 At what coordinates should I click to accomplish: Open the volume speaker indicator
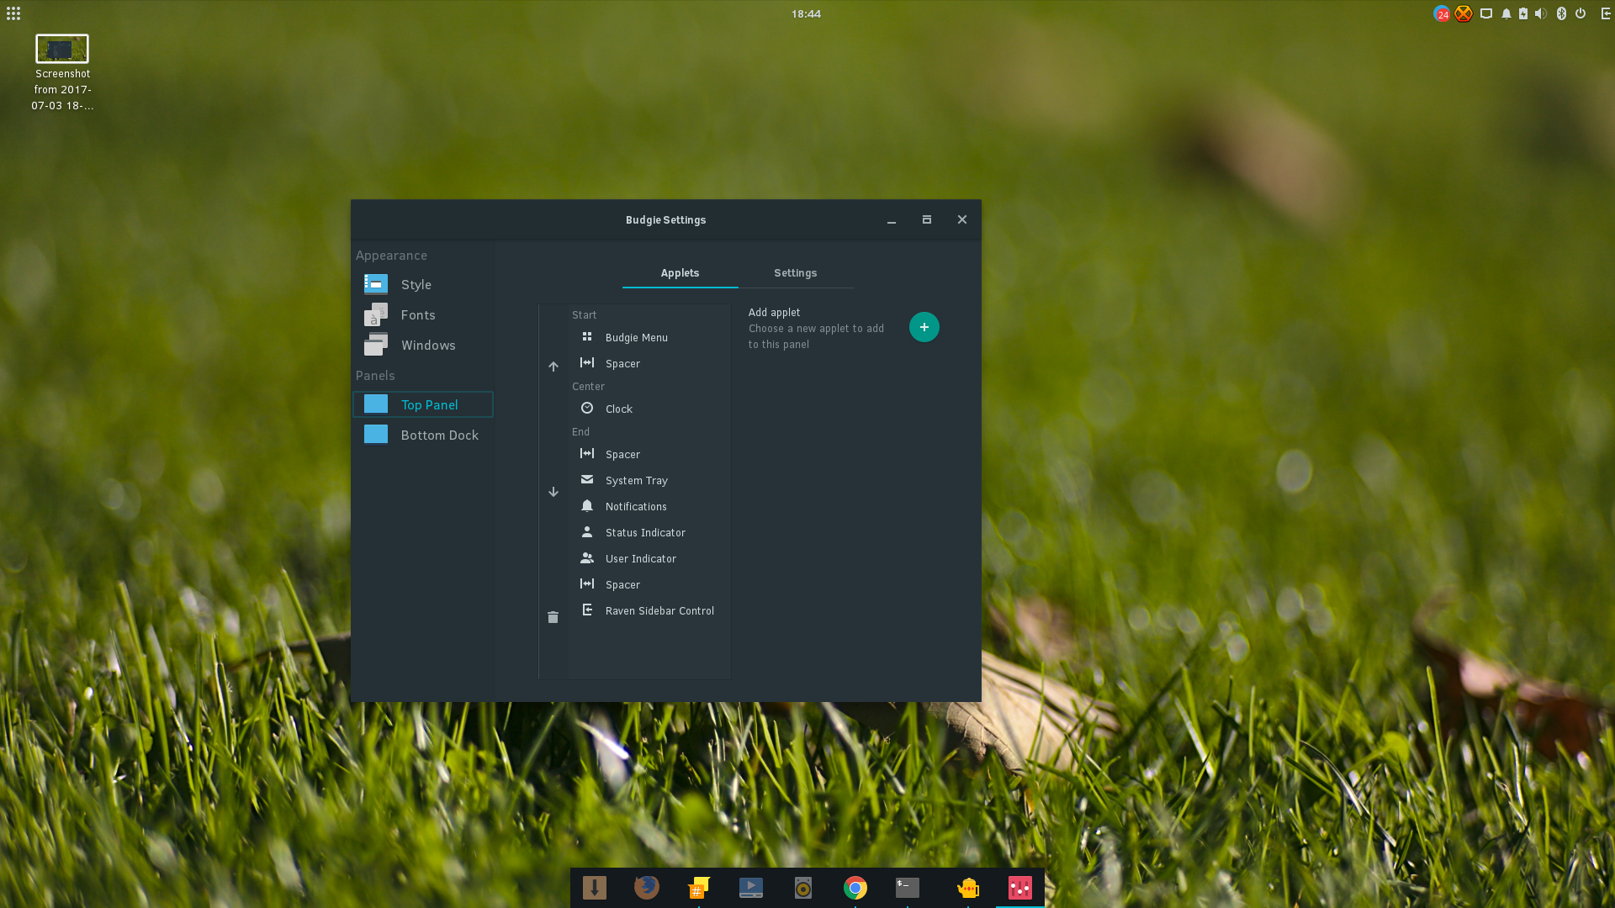1541,13
